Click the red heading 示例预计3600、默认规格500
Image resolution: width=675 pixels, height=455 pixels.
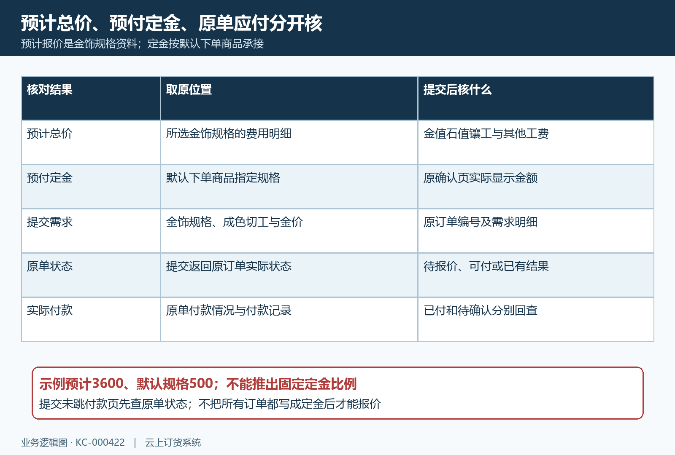126,384
